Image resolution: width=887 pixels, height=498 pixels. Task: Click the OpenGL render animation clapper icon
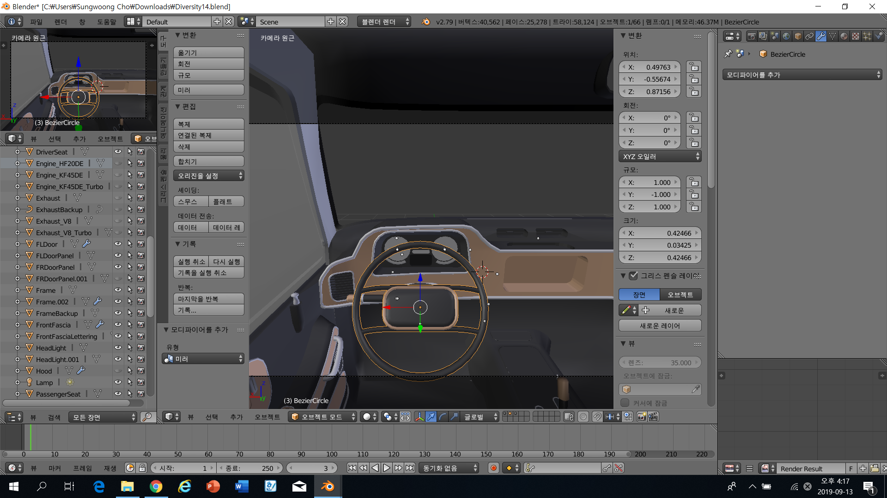[653, 417]
